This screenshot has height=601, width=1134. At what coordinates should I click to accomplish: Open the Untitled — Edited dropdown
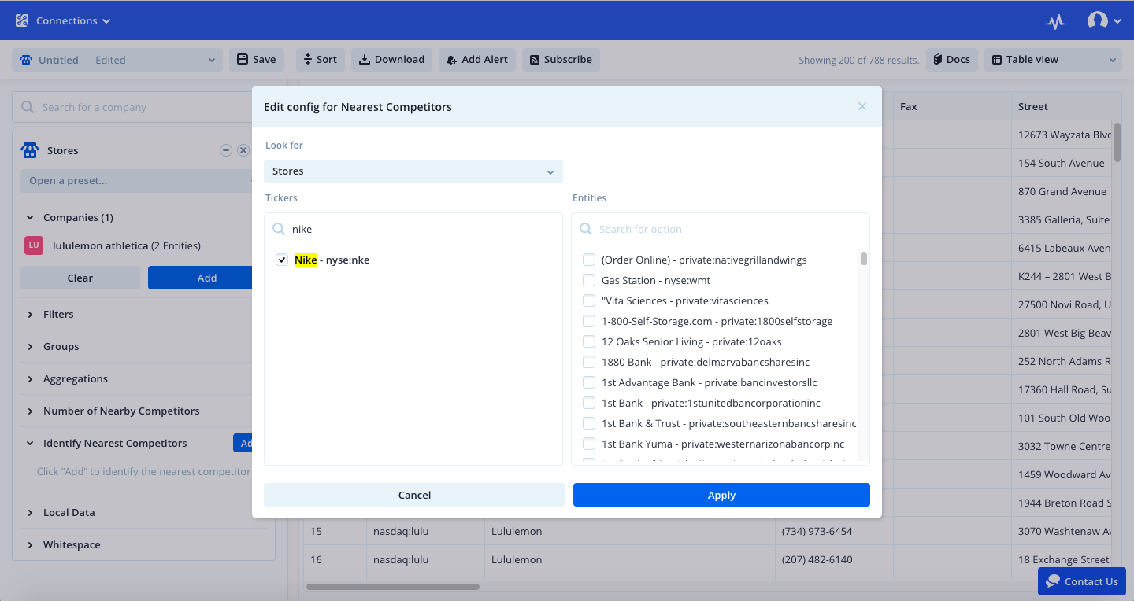(117, 60)
